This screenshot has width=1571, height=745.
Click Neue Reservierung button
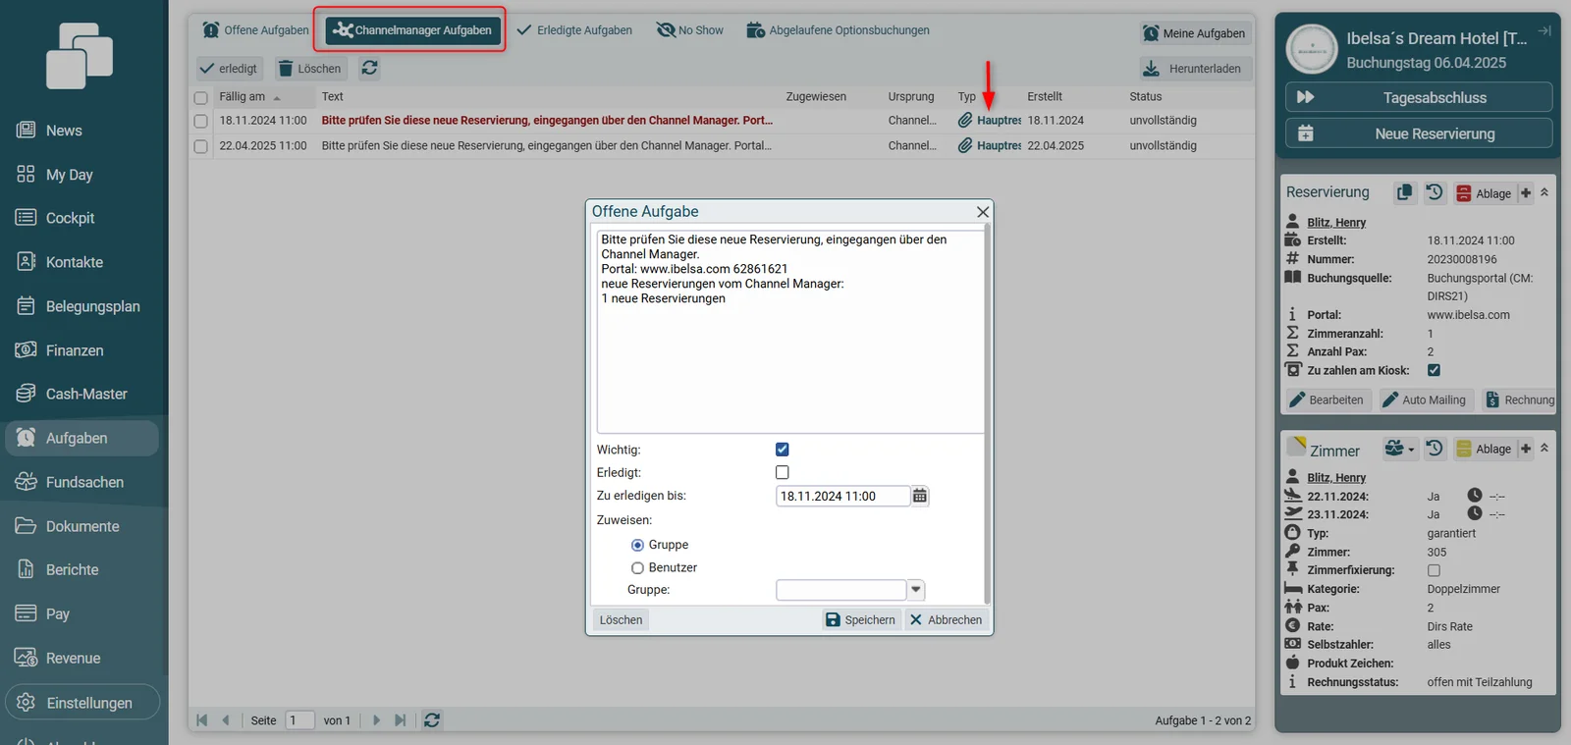[x=1419, y=133]
